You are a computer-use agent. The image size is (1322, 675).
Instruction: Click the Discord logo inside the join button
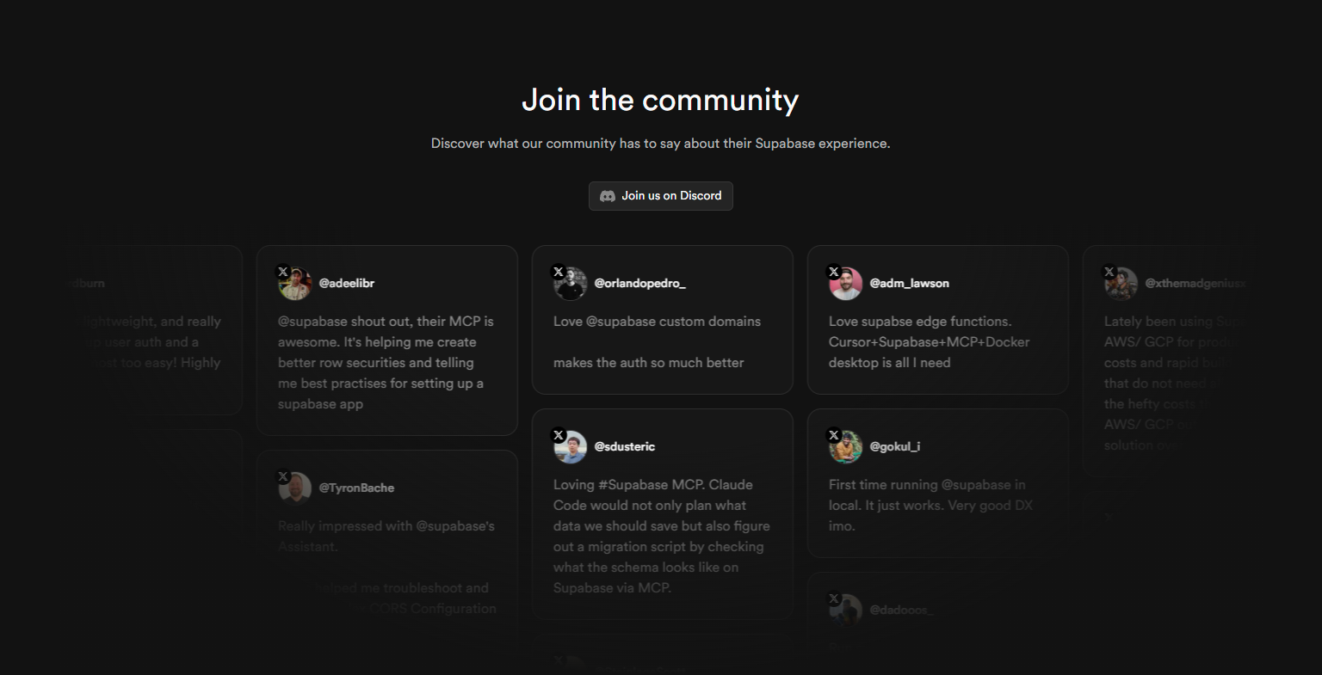click(608, 196)
